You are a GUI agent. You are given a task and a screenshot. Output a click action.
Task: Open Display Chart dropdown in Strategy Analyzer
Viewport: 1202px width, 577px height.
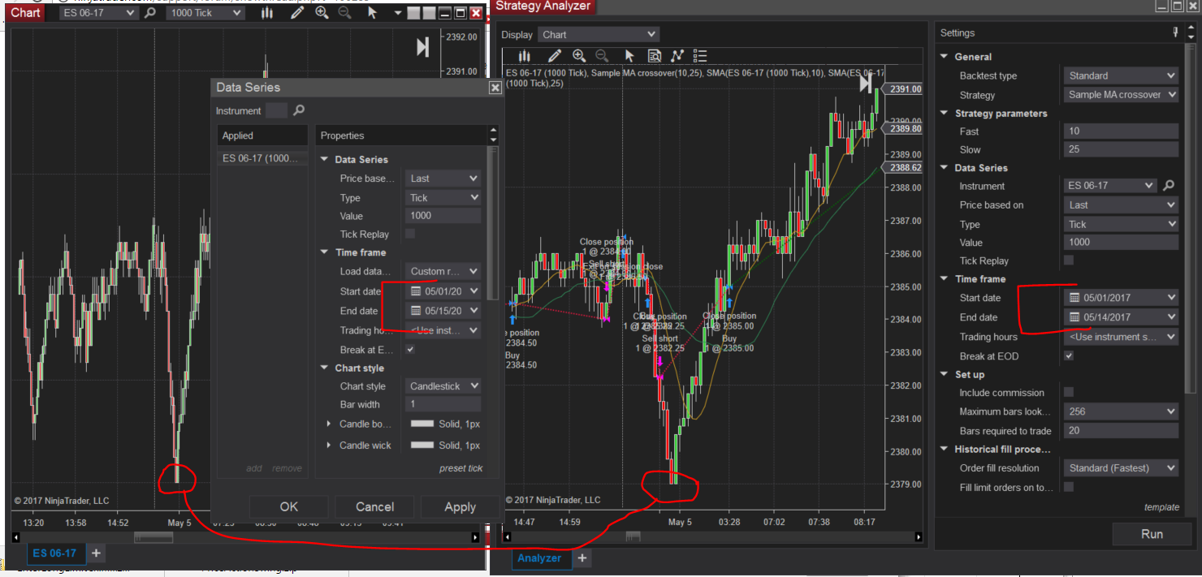click(x=598, y=34)
